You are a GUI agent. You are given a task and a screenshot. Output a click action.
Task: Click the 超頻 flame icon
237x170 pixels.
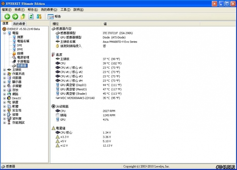(14, 53)
